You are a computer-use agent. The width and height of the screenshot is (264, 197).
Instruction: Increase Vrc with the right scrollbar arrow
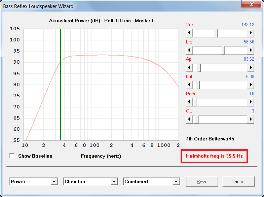pos(251,33)
